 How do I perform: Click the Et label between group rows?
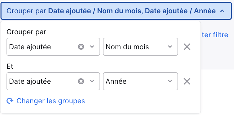(x=10, y=66)
